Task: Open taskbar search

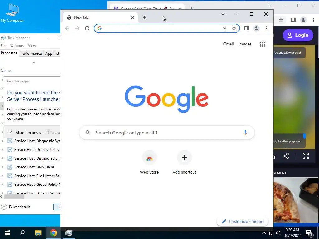Action: point(22,233)
